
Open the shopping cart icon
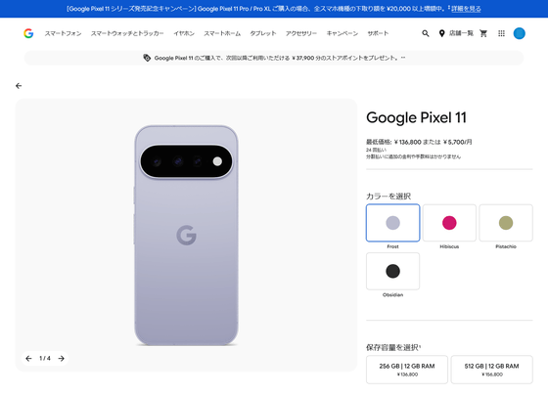point(483,33)
